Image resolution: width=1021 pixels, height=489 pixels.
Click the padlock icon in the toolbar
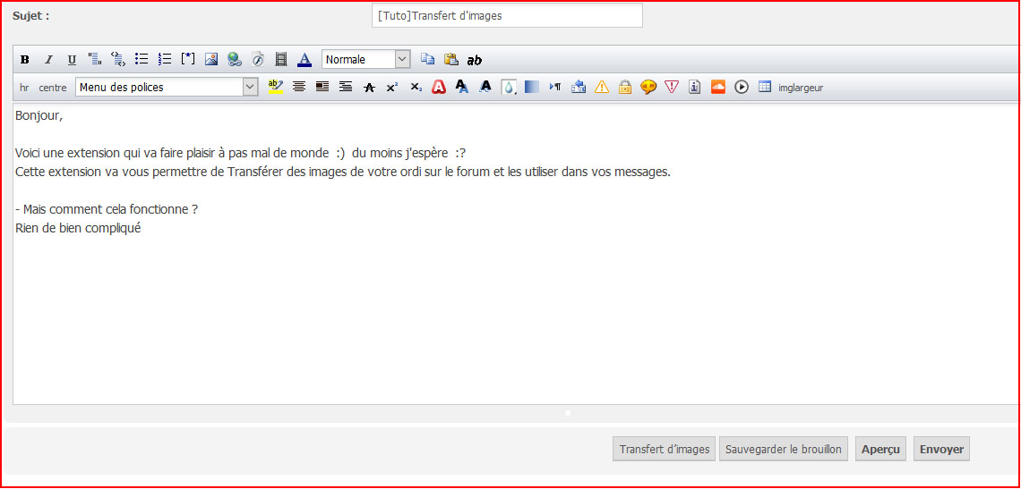pyautogui.click(x=625, y=88)
